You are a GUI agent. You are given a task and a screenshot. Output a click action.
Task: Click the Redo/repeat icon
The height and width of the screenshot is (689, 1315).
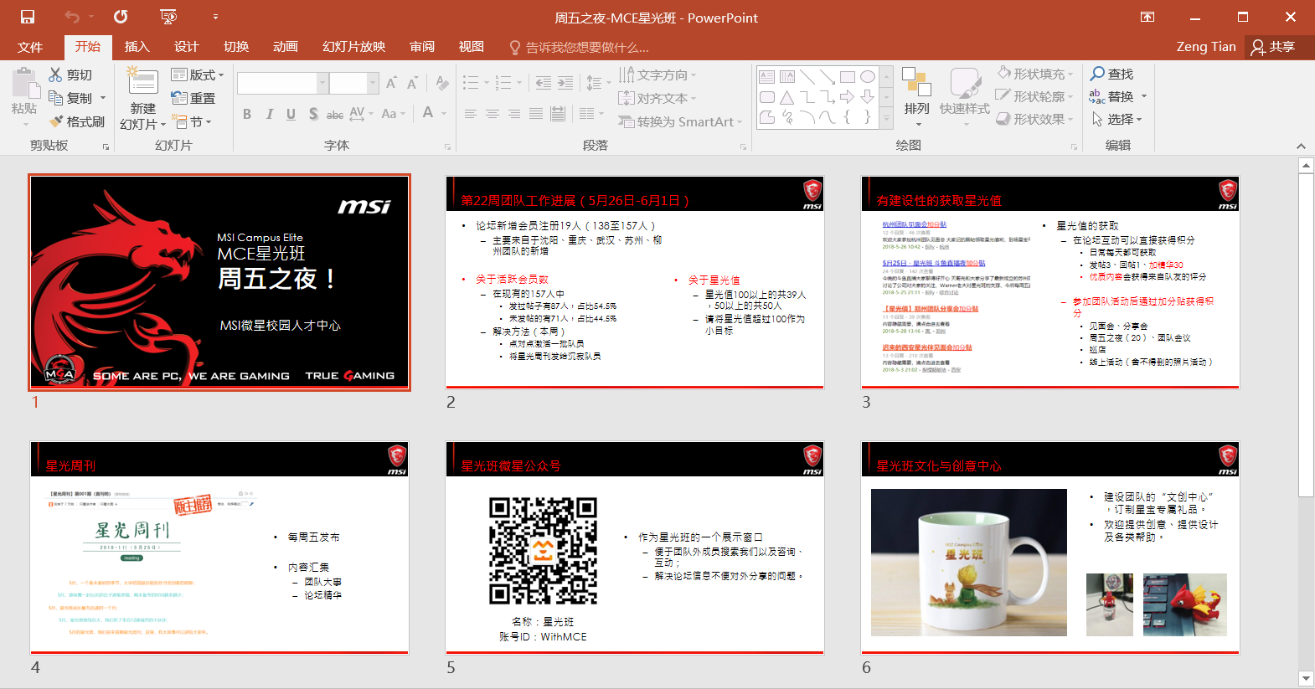pyautogui.click(x=121, y=17)
